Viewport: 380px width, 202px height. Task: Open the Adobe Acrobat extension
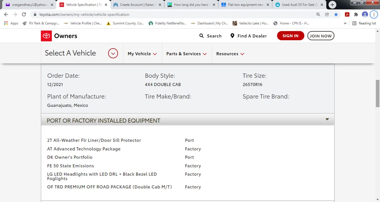[347, 15]
